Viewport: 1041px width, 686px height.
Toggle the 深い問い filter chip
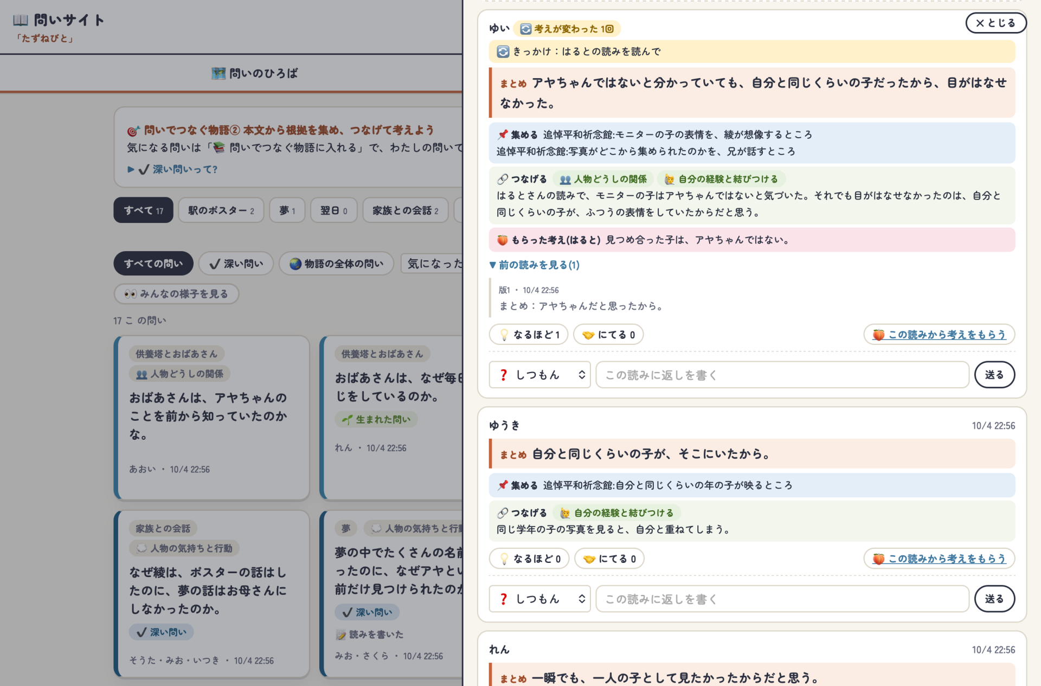(x=236, y=264)
